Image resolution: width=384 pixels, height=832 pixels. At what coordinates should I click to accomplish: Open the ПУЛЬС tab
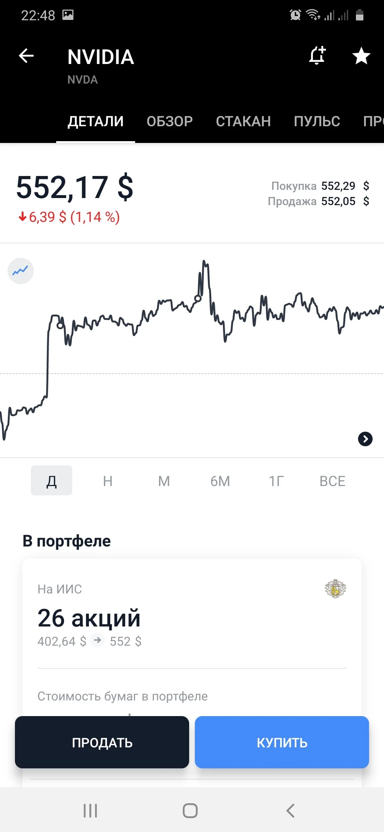click(x=317, y=122)
